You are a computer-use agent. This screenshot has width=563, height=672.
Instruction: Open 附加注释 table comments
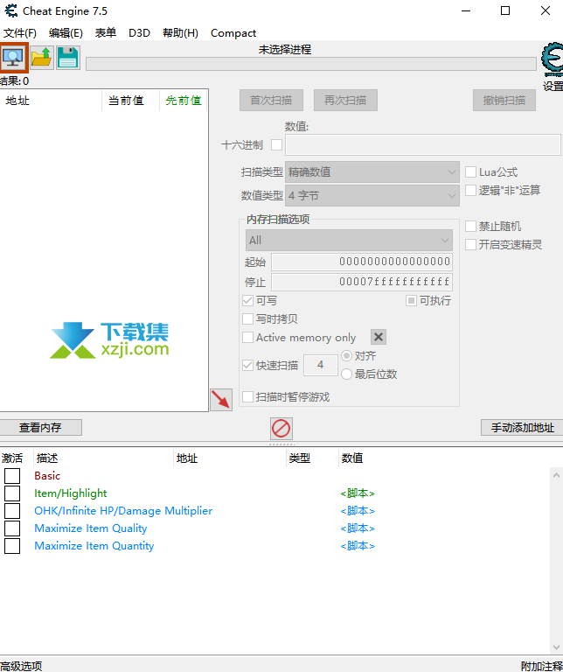click(x=542, y=666)
